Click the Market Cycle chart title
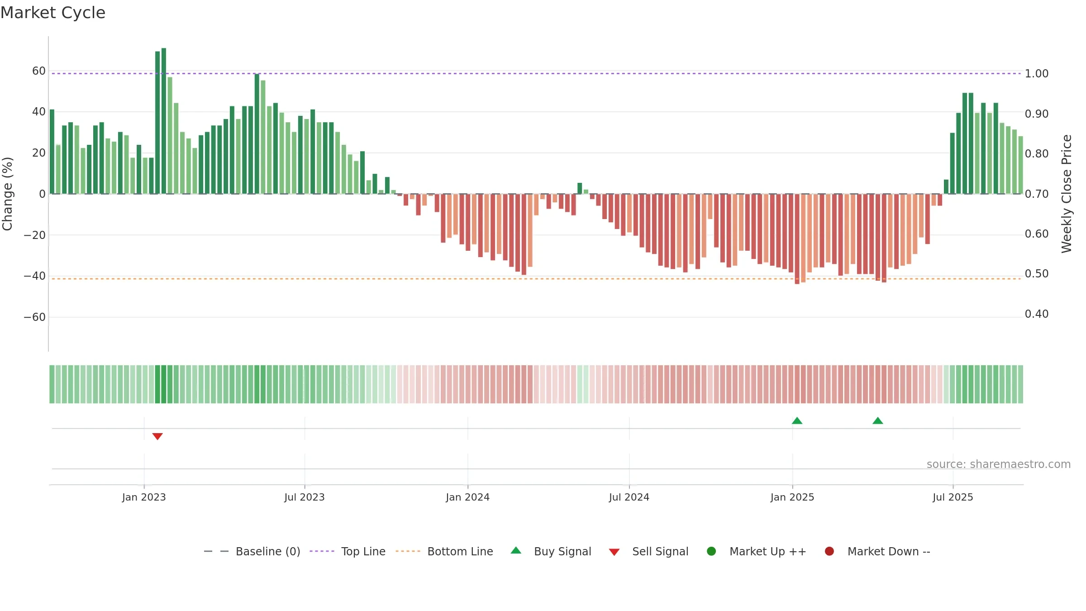Screen dimensions: 1086x611 [53, 13]
